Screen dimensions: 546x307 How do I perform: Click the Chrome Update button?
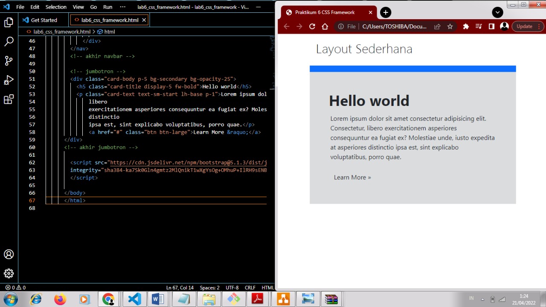coord(528,26)
